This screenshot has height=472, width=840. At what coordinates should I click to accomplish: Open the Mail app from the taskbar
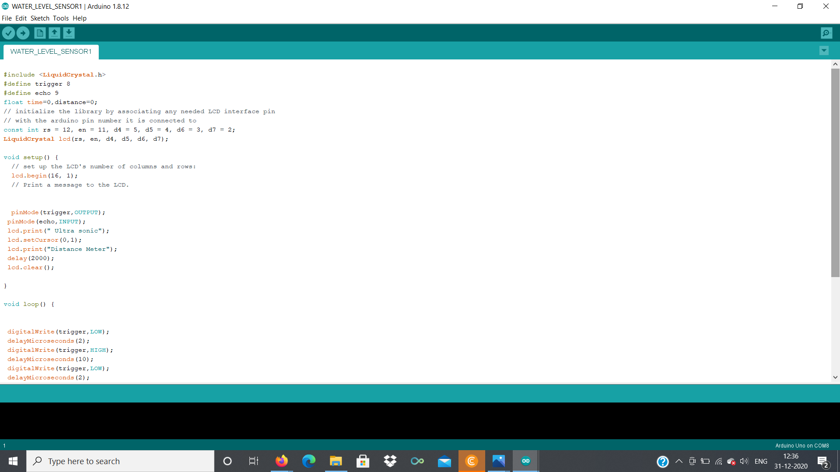(x=444, y=461)
